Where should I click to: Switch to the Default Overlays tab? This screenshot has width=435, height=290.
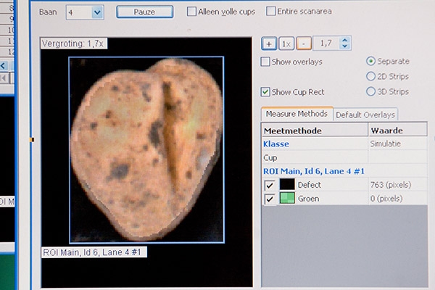click(x=365, y=115)
